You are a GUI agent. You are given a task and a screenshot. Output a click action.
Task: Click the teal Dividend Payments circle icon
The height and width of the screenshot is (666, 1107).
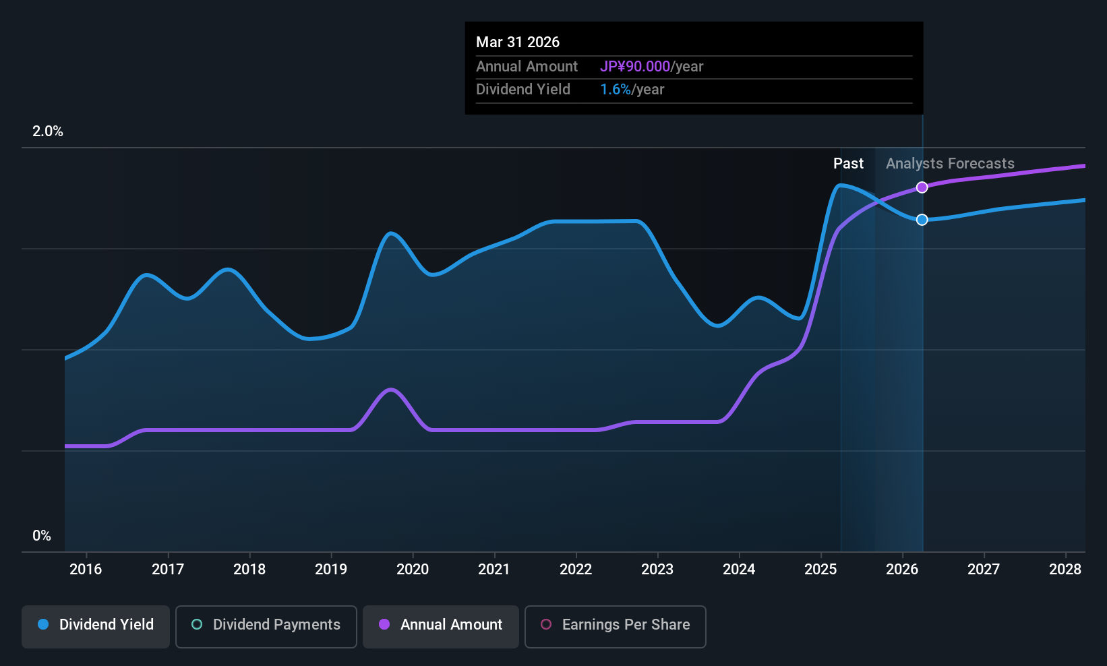(197, 624)
